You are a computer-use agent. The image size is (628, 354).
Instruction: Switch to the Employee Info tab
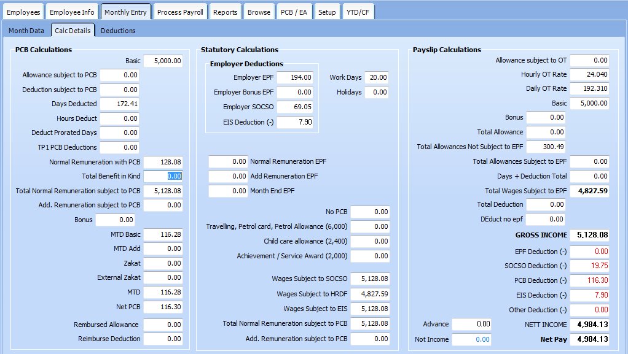point(72,12)
